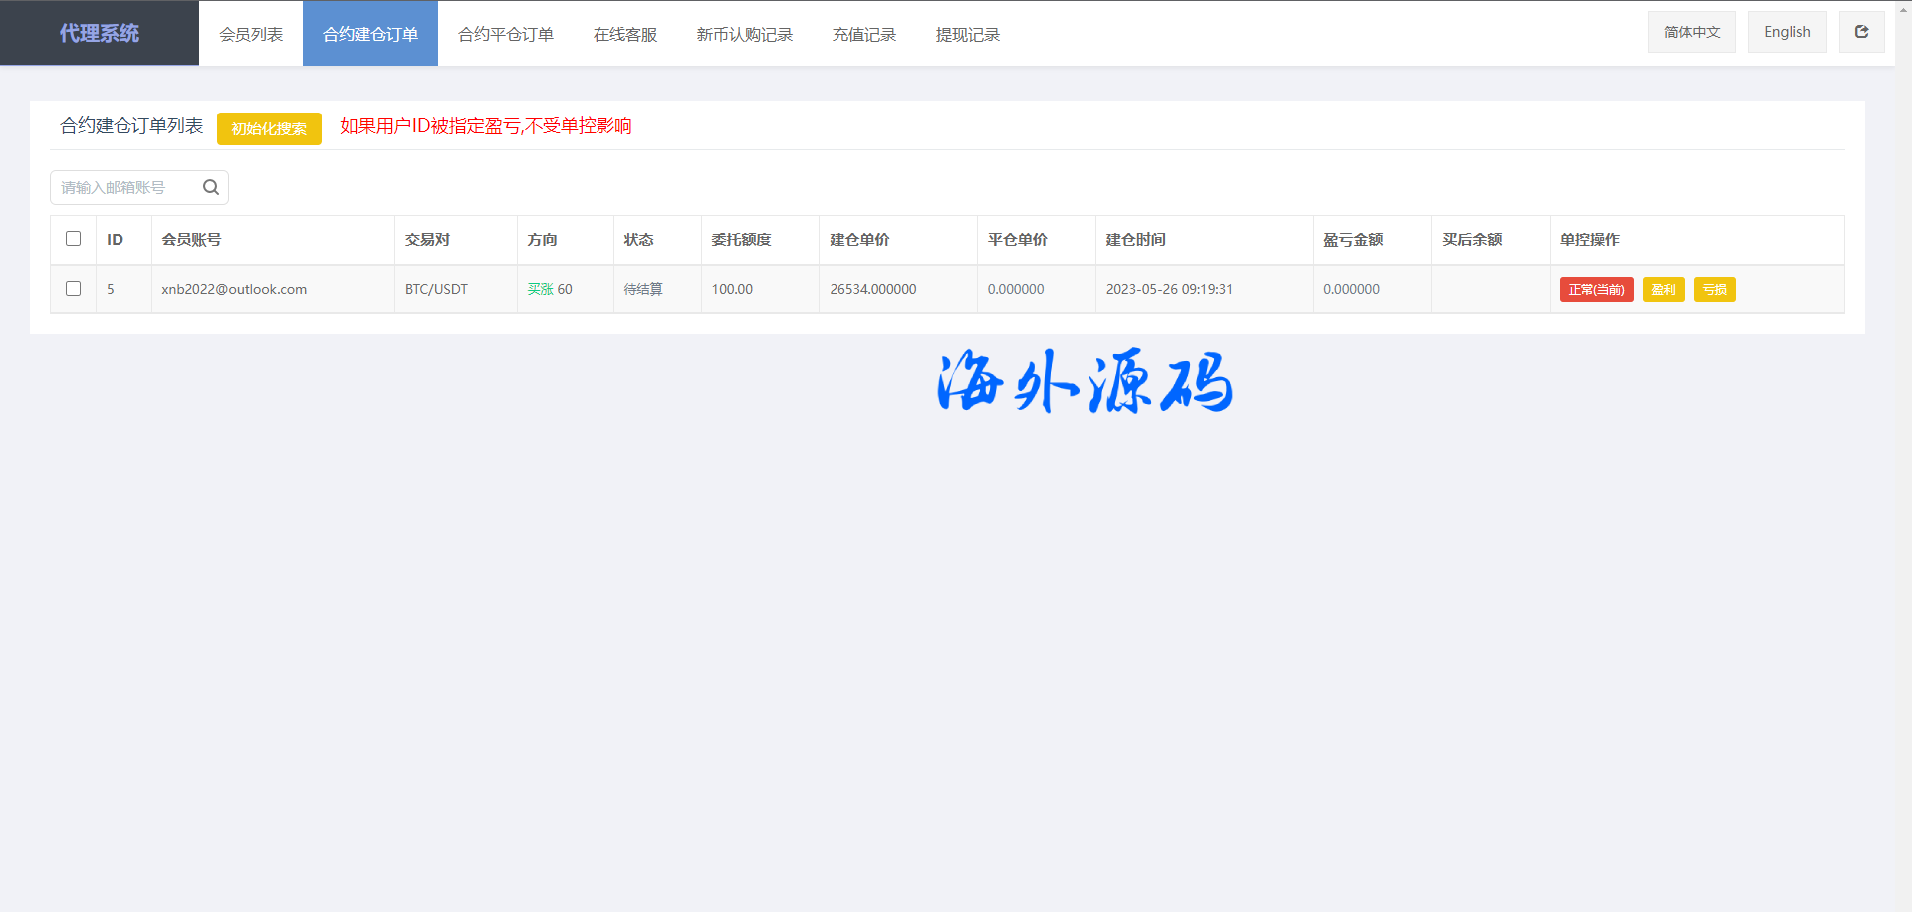Screen dimensions: 1912x912
Task: Open the 会员列表 tab
Action: pyautogui.click(x=251, y=34)
